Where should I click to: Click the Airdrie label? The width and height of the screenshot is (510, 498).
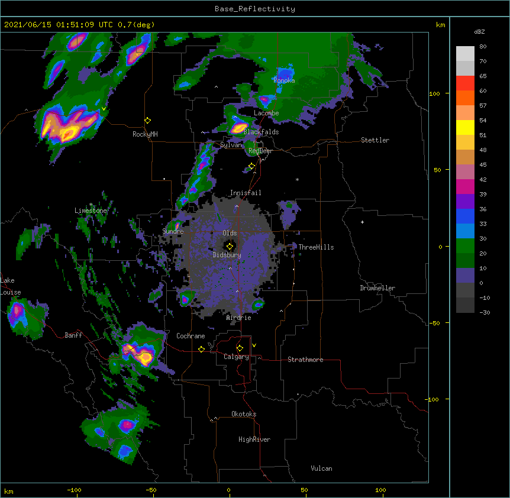point(238,318)
